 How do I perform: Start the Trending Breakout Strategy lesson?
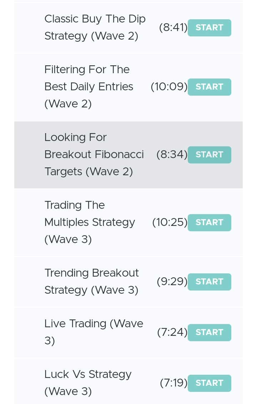[209, 282]
